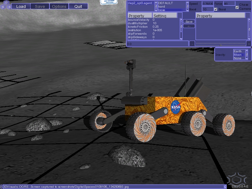Click the Property header in the right panel
This screenshot has height=189, width=252.
[220, 15]
